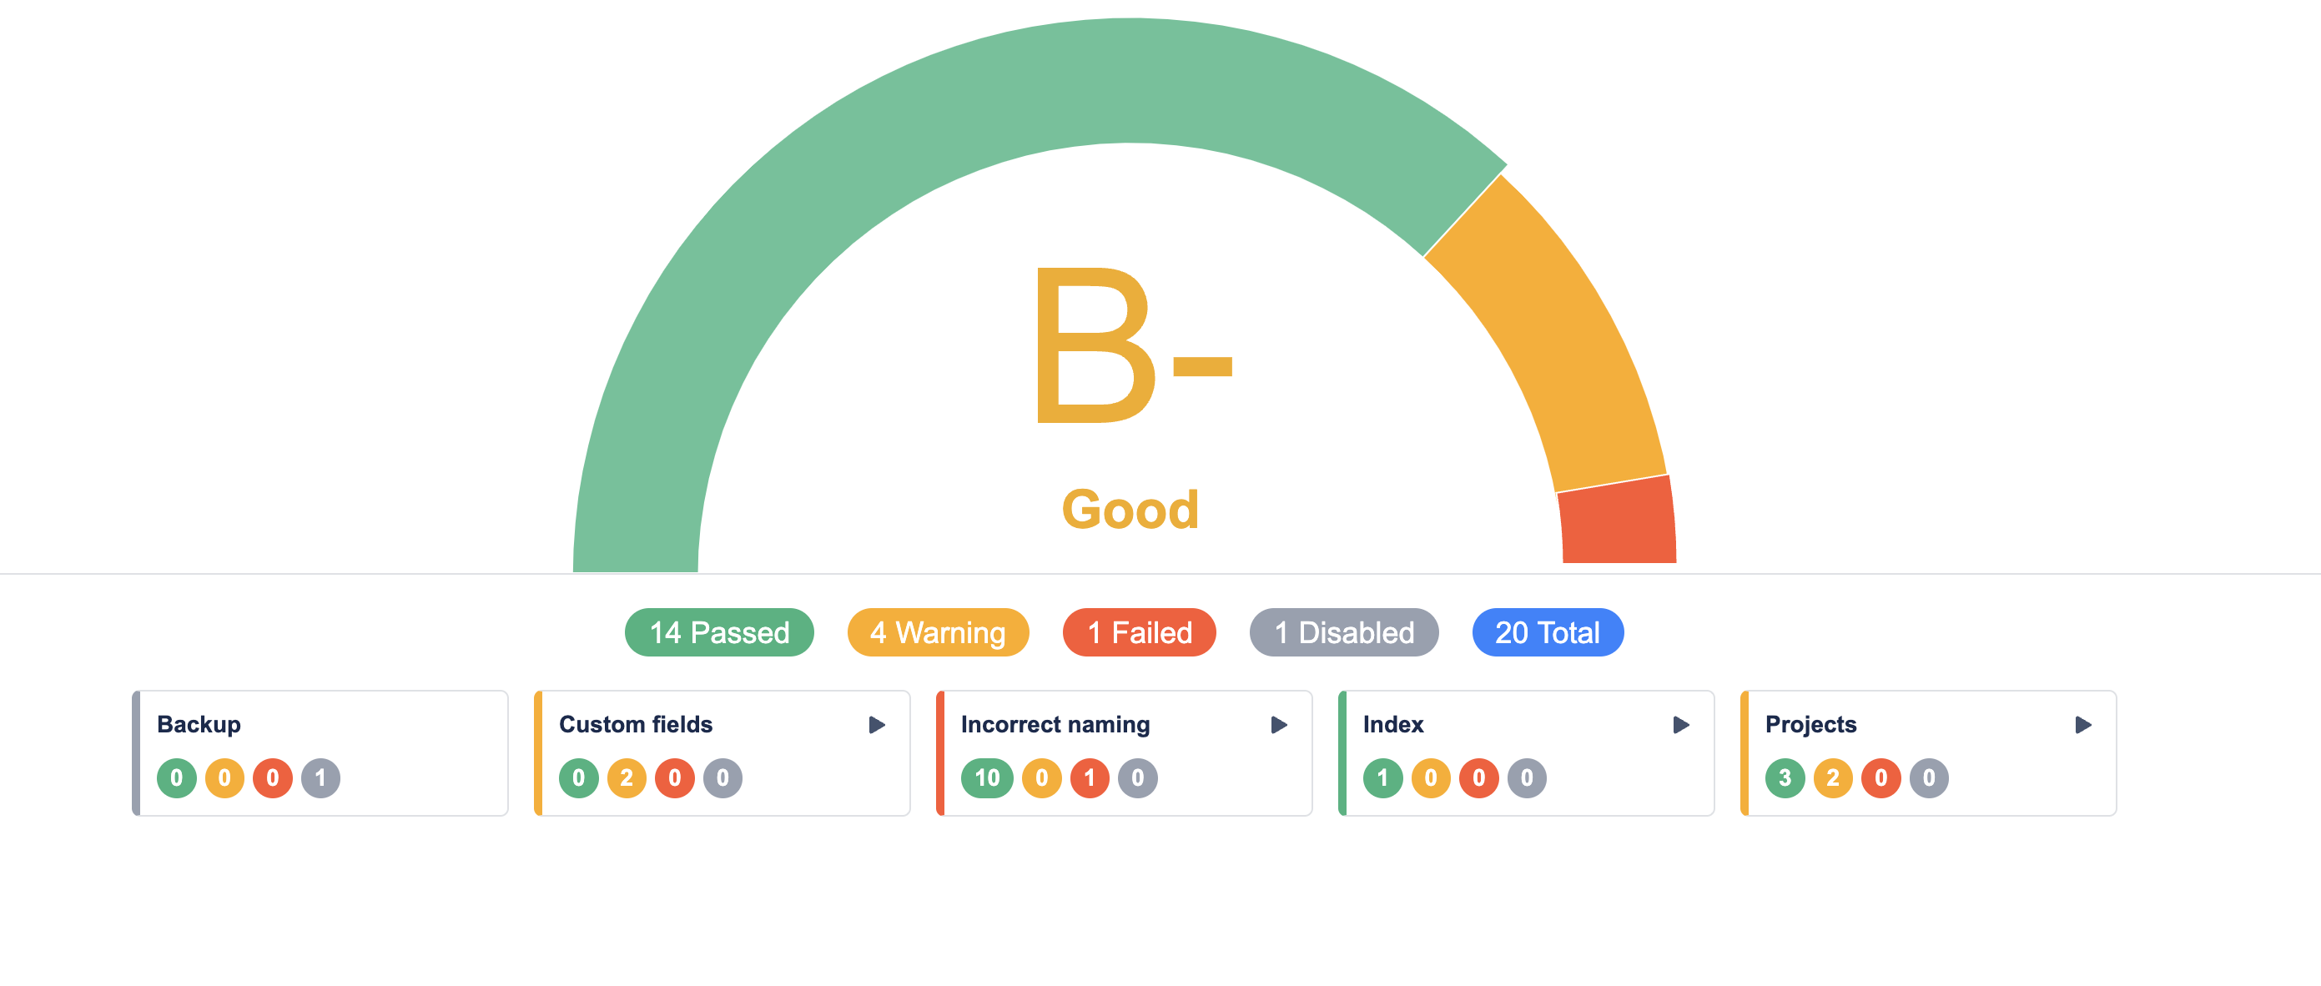
Task: Click Backup's gray disabled count circle
Action: [x=320, y=777]
